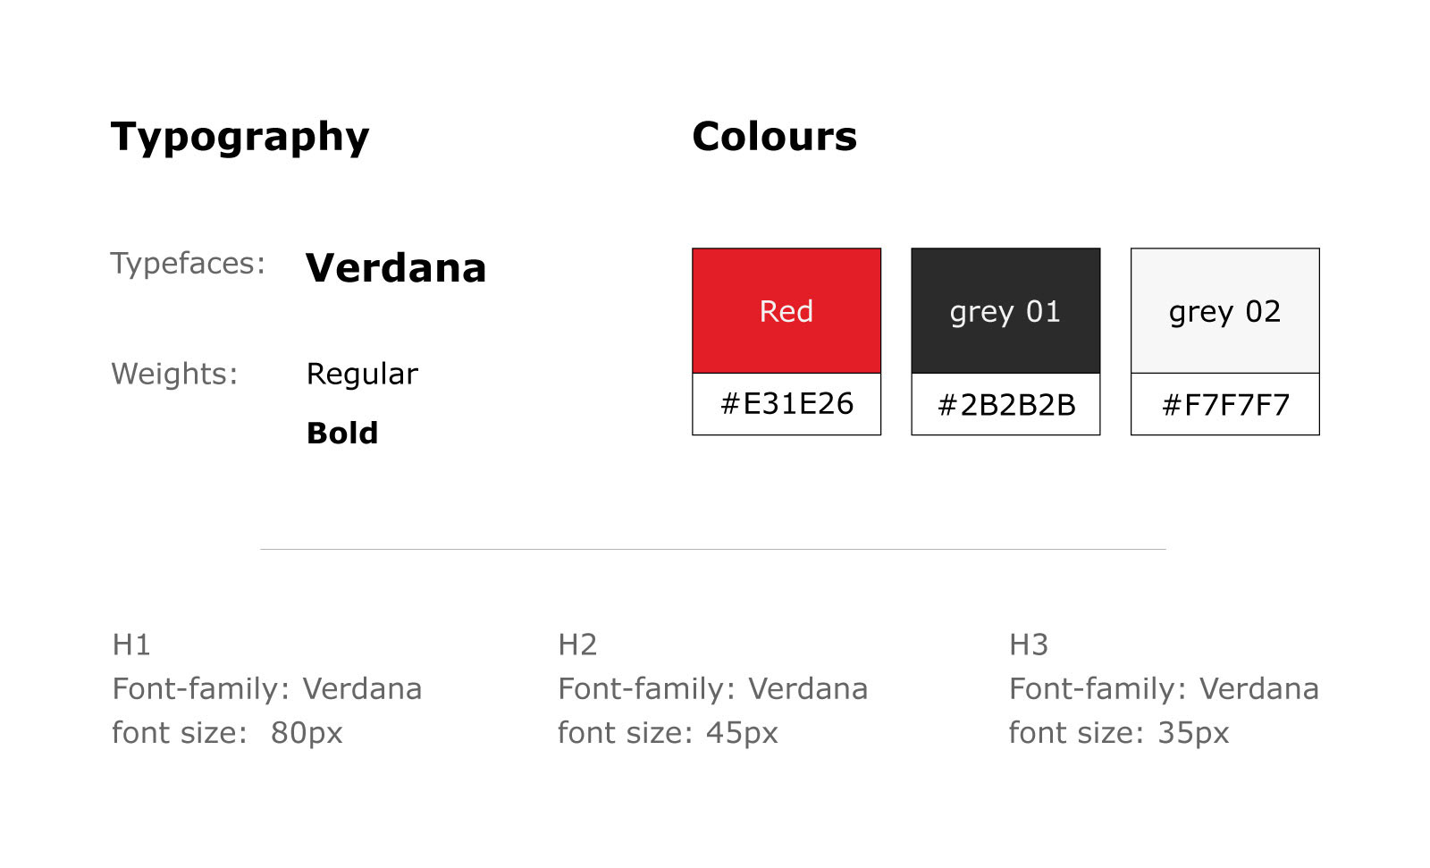The width and height of the screenshot is (1430, 868).
Task: Select the Bold weight text
Action: [342, 433]
